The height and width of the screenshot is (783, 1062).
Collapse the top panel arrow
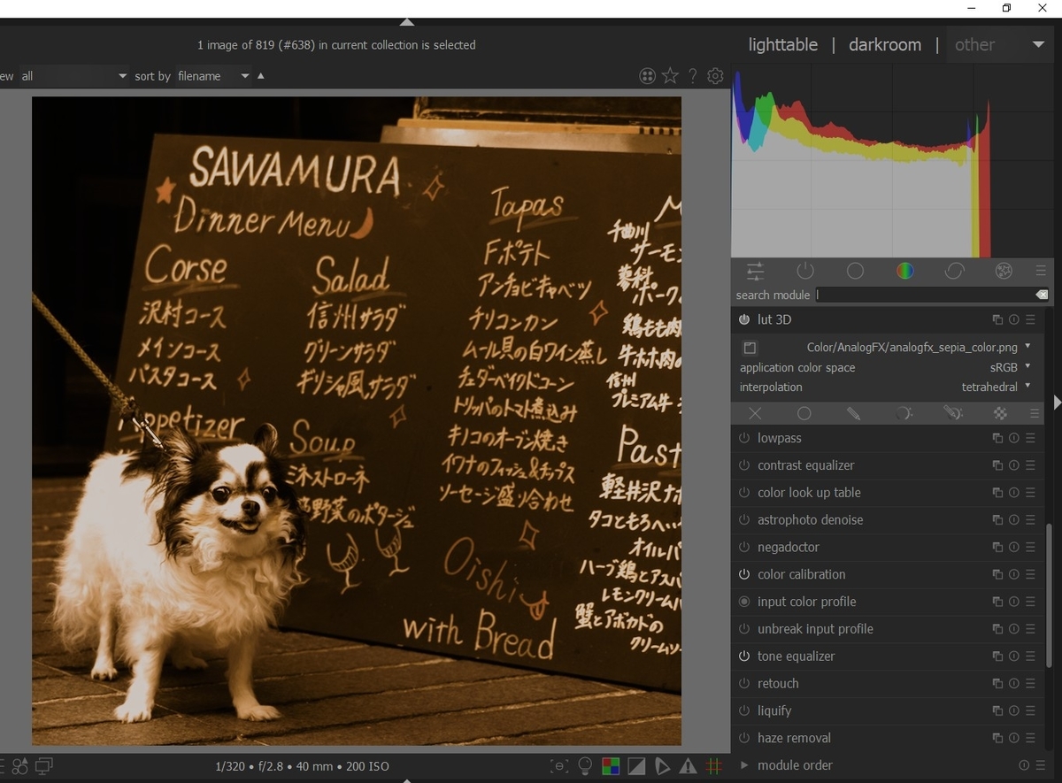coord(406,22)
